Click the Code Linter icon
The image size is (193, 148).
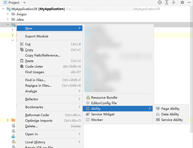point(22,66)
